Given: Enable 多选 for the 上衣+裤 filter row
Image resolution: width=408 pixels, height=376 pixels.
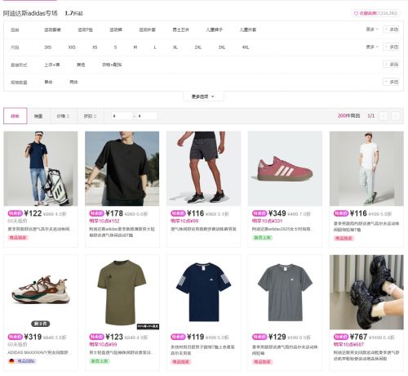Looking at the screenshot, I should pos(391,65).
